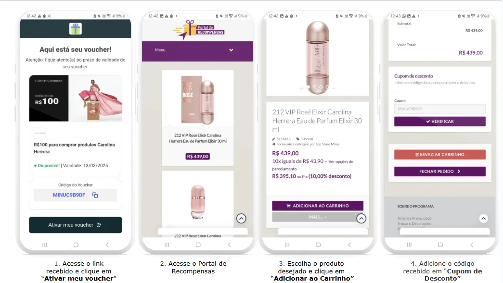
Task: Select second dot of product image carousel
Action: (308, 87)
